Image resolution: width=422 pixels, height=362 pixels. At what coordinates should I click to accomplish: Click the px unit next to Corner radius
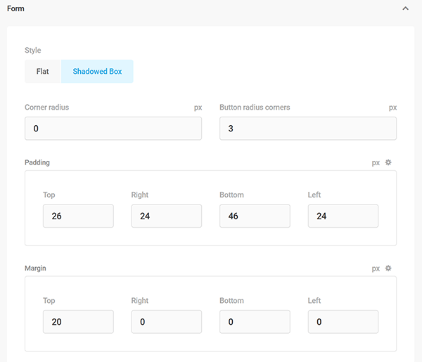tap(198, 108)
